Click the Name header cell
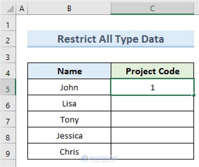Image resolution: width=199 pixels, height=167 pixels. tap(69, 71)
